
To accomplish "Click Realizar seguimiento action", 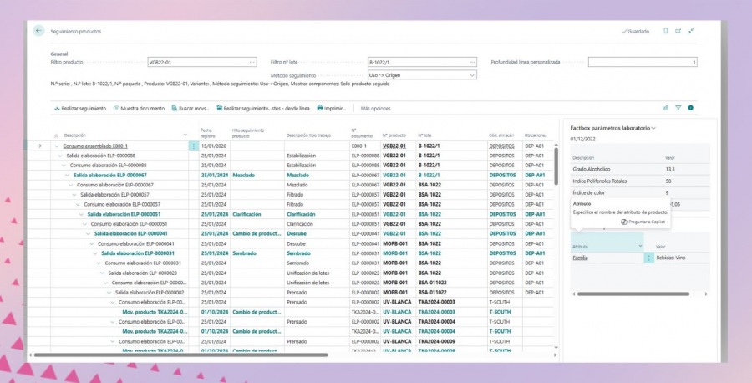I will coord(79,108).
